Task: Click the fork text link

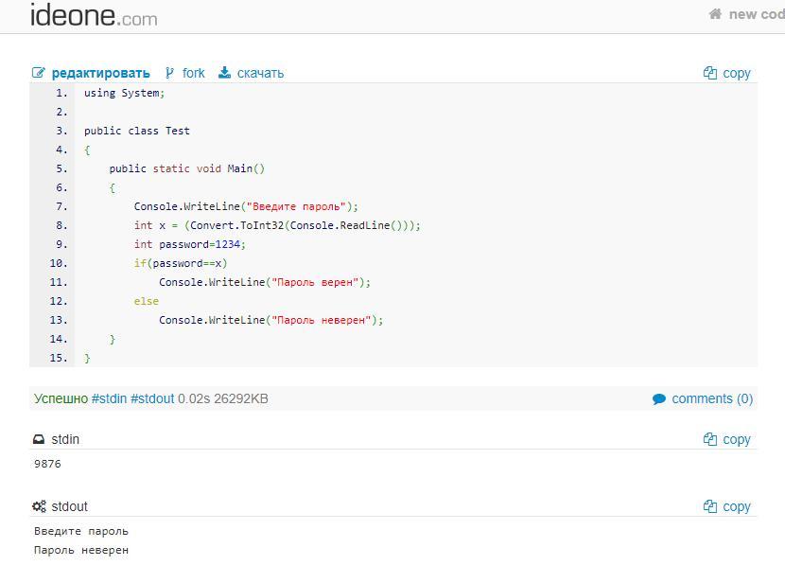Action: (x=194, y=73)
